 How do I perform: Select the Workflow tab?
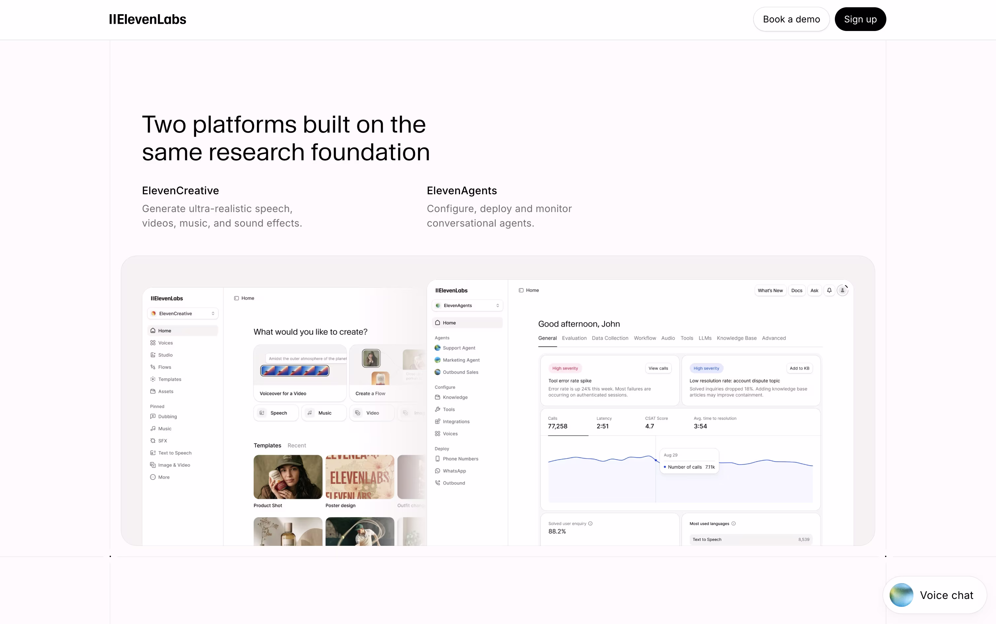click(x=645, y=338)
